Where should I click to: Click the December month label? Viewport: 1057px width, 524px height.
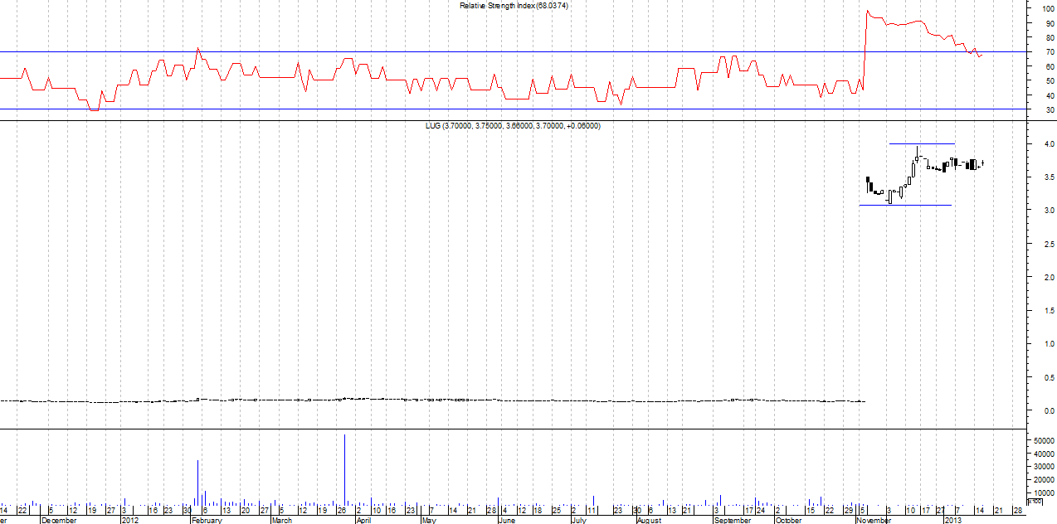(58, 520)
